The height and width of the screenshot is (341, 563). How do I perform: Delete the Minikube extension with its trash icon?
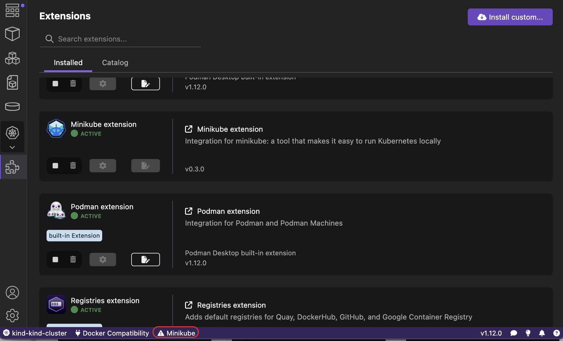coord(73,166)
